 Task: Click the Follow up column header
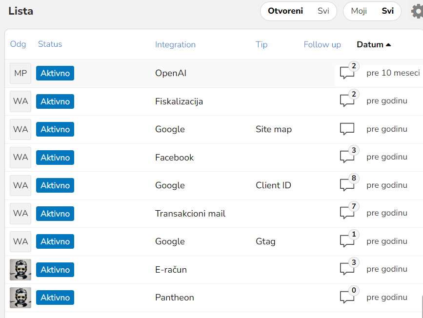[x=322, y=44]
